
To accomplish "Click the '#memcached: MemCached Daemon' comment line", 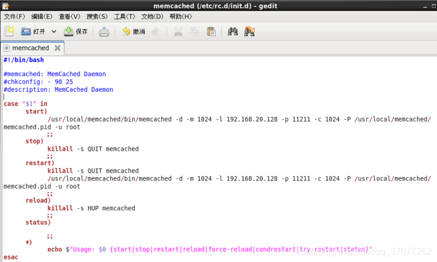I will [54, 74].
